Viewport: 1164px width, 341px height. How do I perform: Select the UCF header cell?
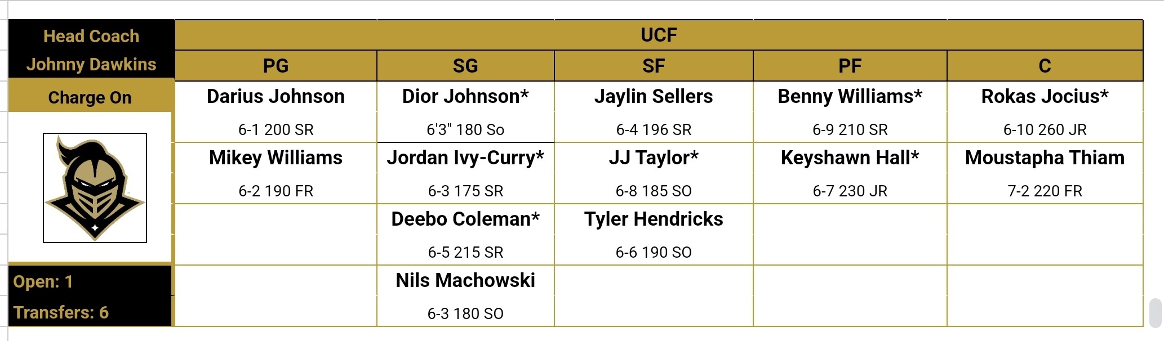coord(659,35)
